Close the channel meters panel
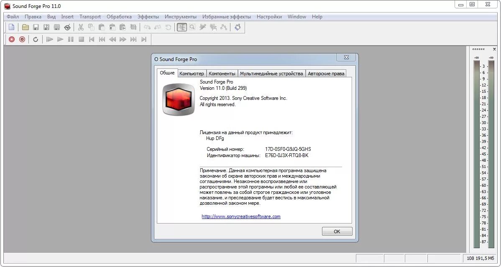The height and width of the screenshot is (267, 501). (x=494, y=49)
